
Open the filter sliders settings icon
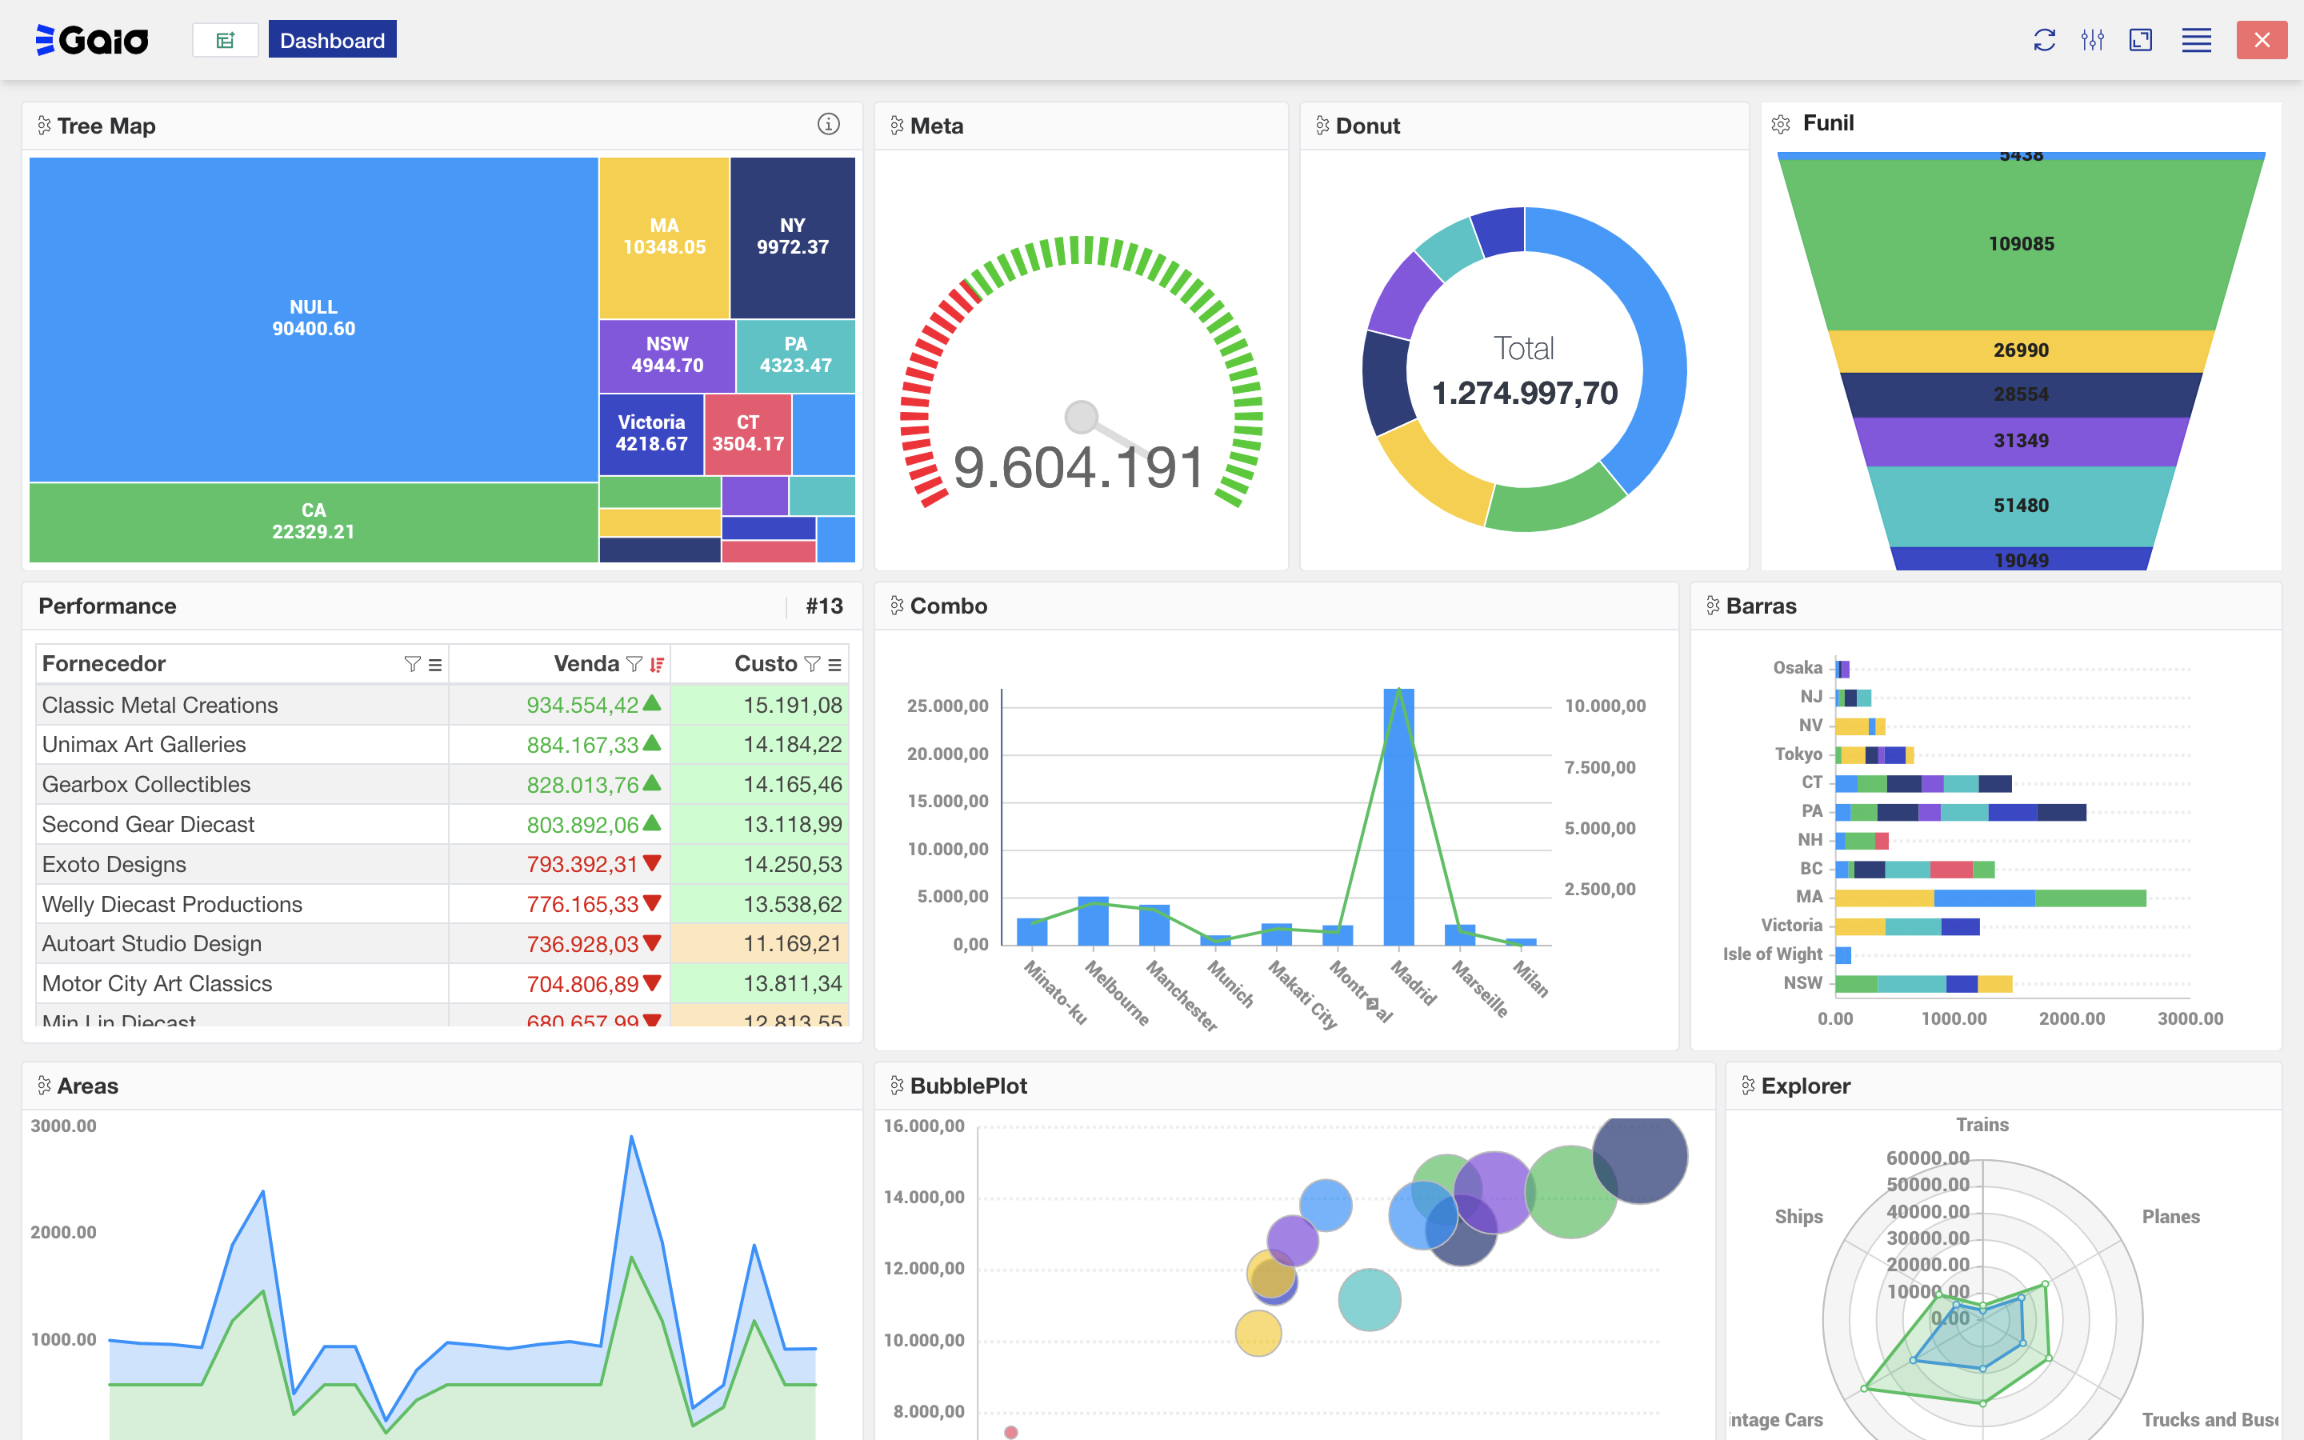pos(2092,40)
